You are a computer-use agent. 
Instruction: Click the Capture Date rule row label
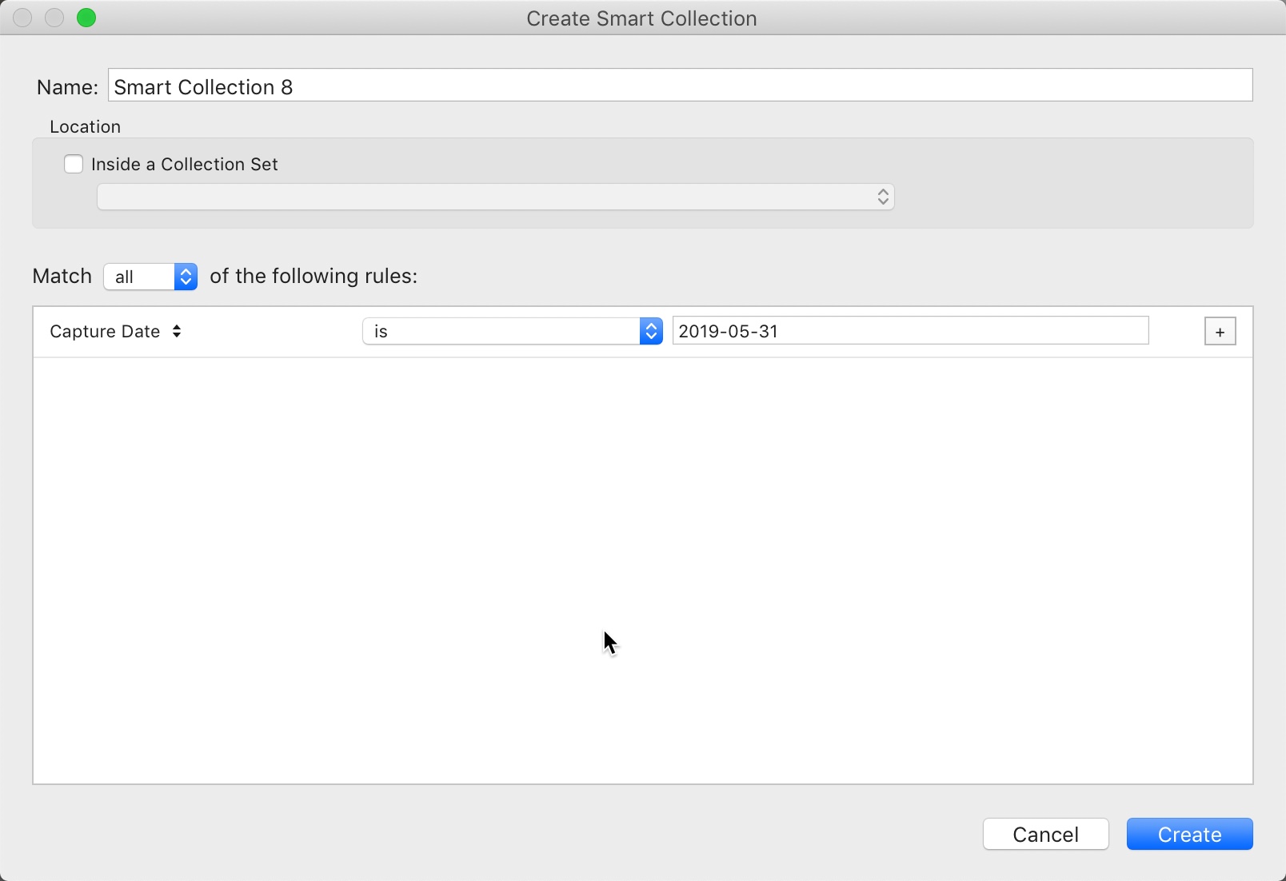tap(105, 331)
